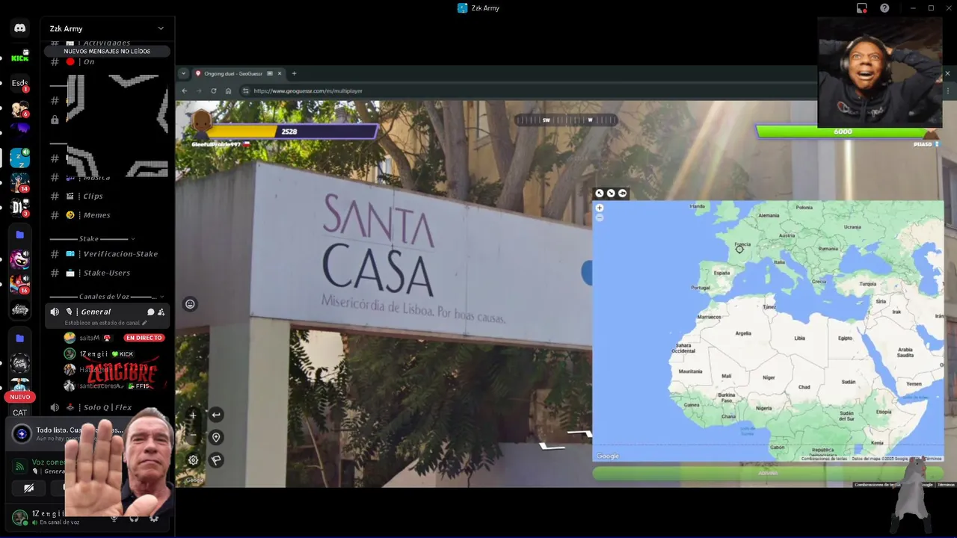Open GeoGuessr game settings gear
The height and width of the screenshot is (538, 957).
(x=193, y=460)
